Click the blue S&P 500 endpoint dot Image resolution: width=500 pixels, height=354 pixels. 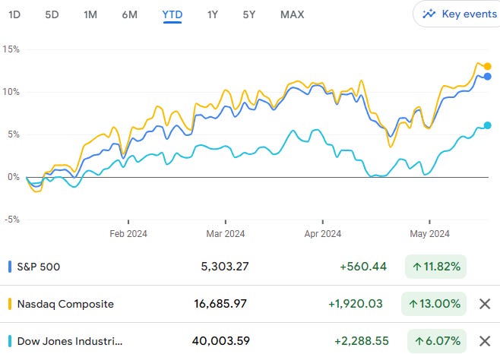pos(487,77)
